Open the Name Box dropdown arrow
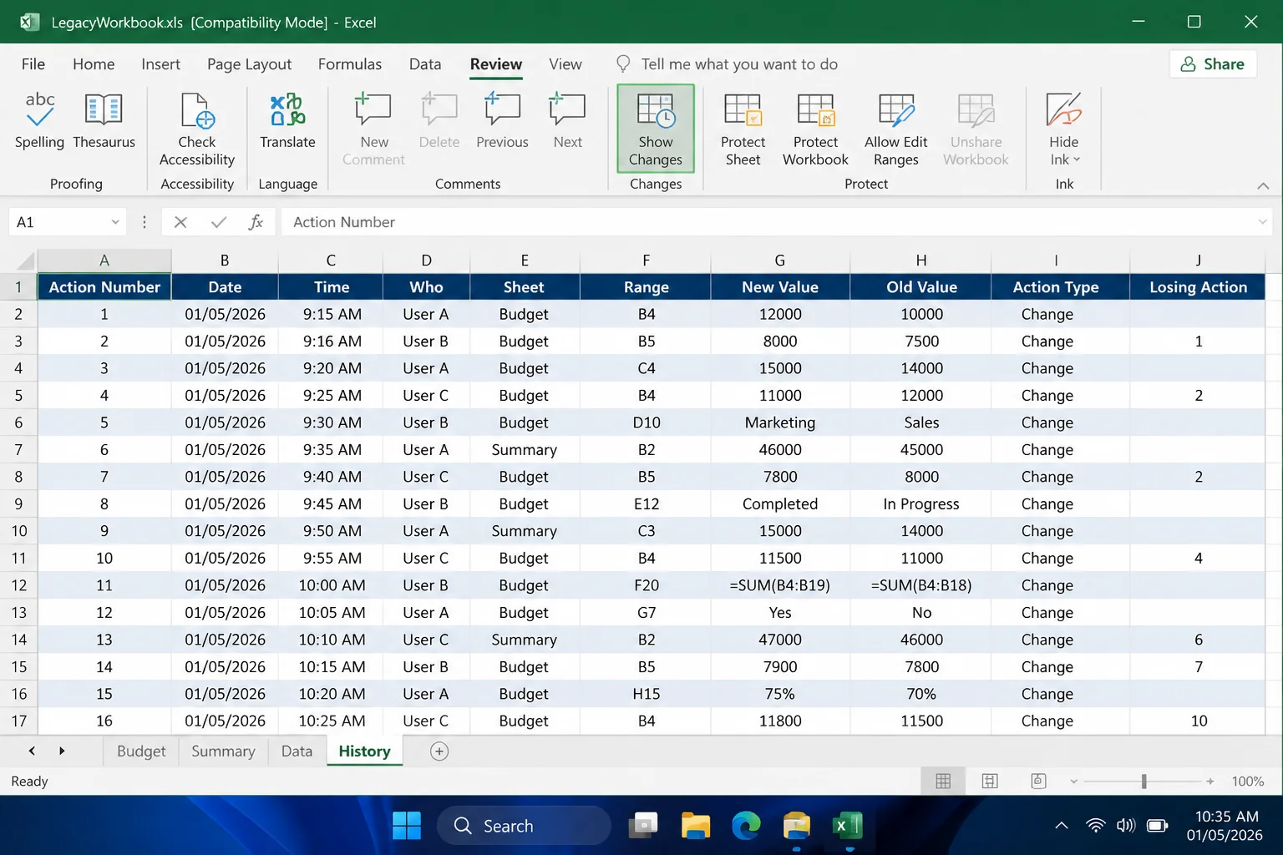 [115, 222]
